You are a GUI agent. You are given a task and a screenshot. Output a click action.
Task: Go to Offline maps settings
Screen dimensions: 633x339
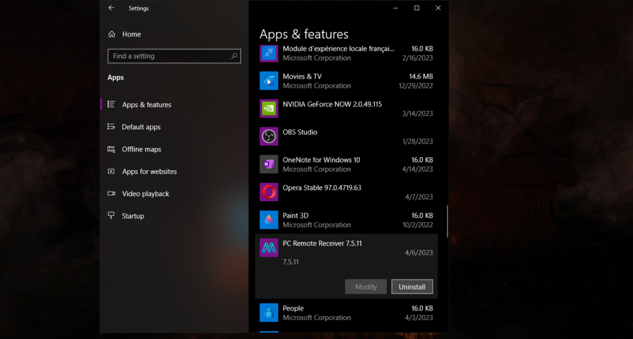[x=142, y=149]
